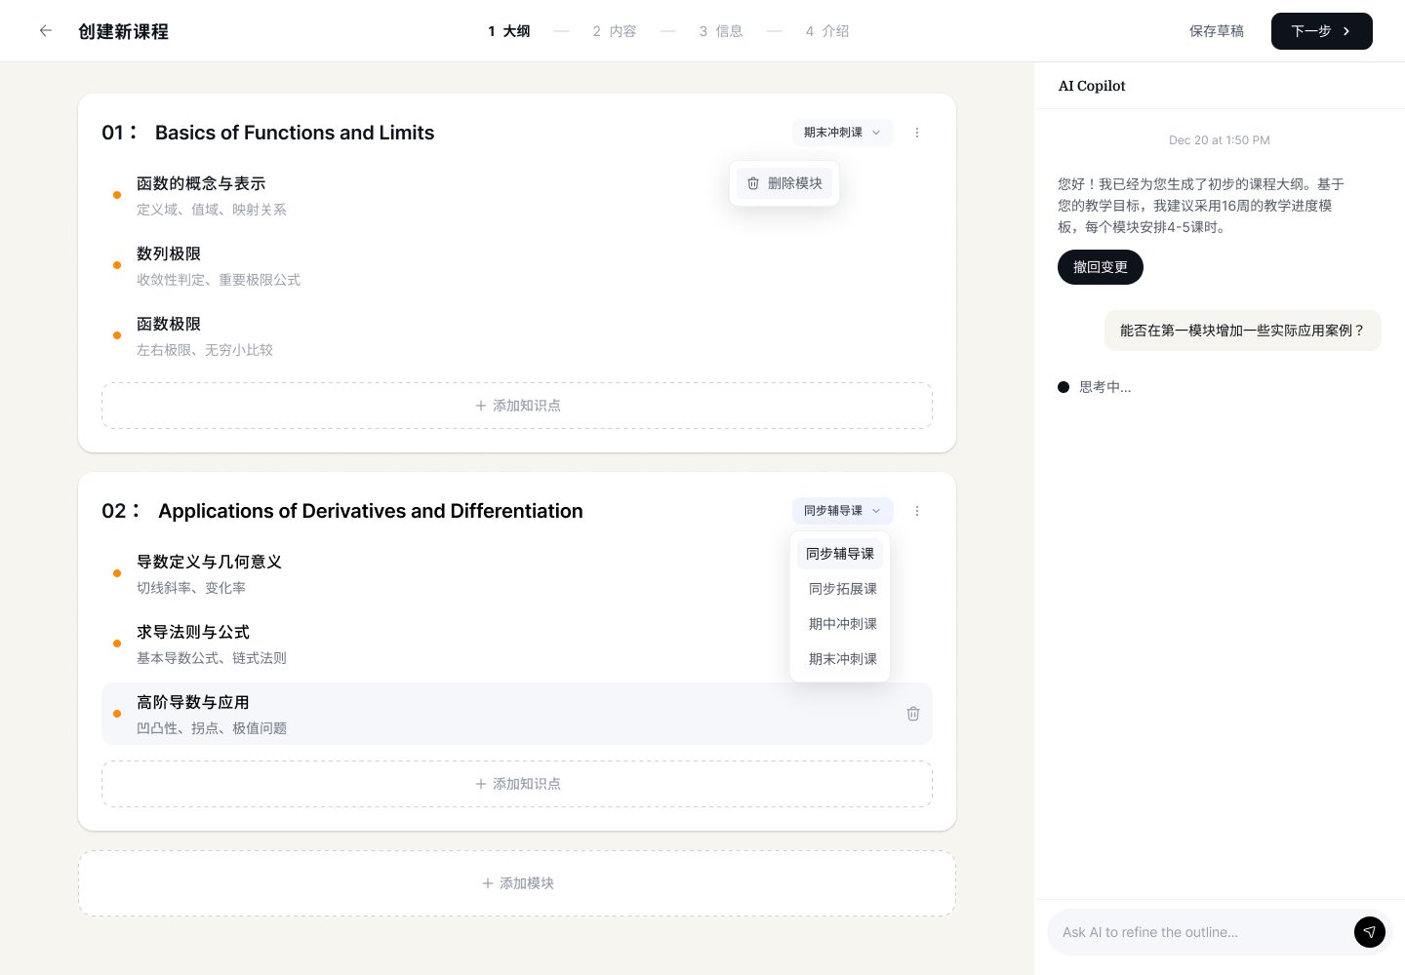This screenshot has width=1405, height=975.
Task: Open the 同步辅导课 dropdown on module 02
Action: tap(841, 511)
